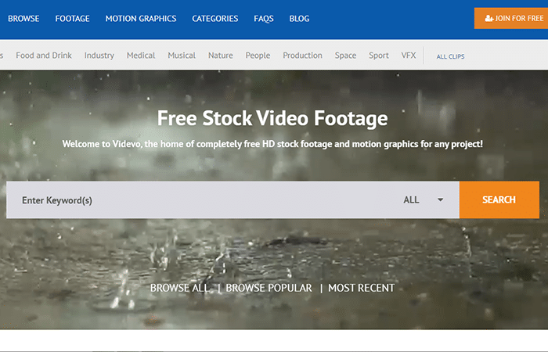The width and height of the screenshot is (548, 352).
Task: Visit the FAQs page
Action: coord(264,19)
